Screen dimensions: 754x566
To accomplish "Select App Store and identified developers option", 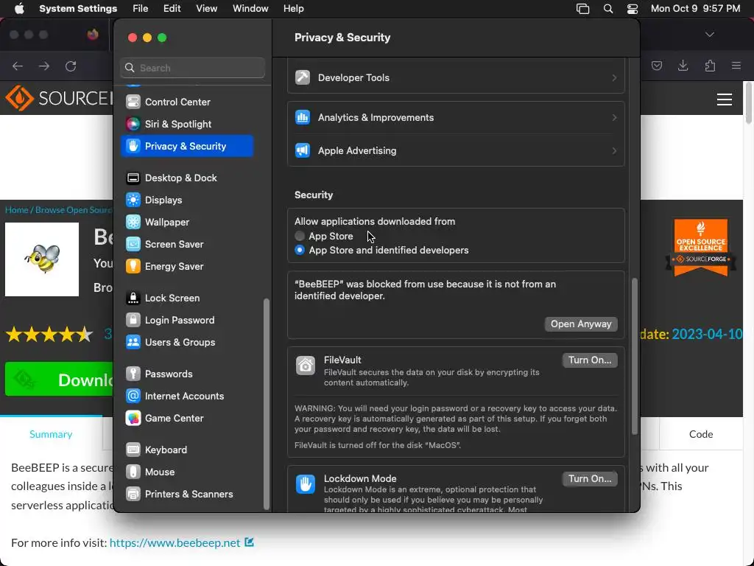I will (300, 251).
